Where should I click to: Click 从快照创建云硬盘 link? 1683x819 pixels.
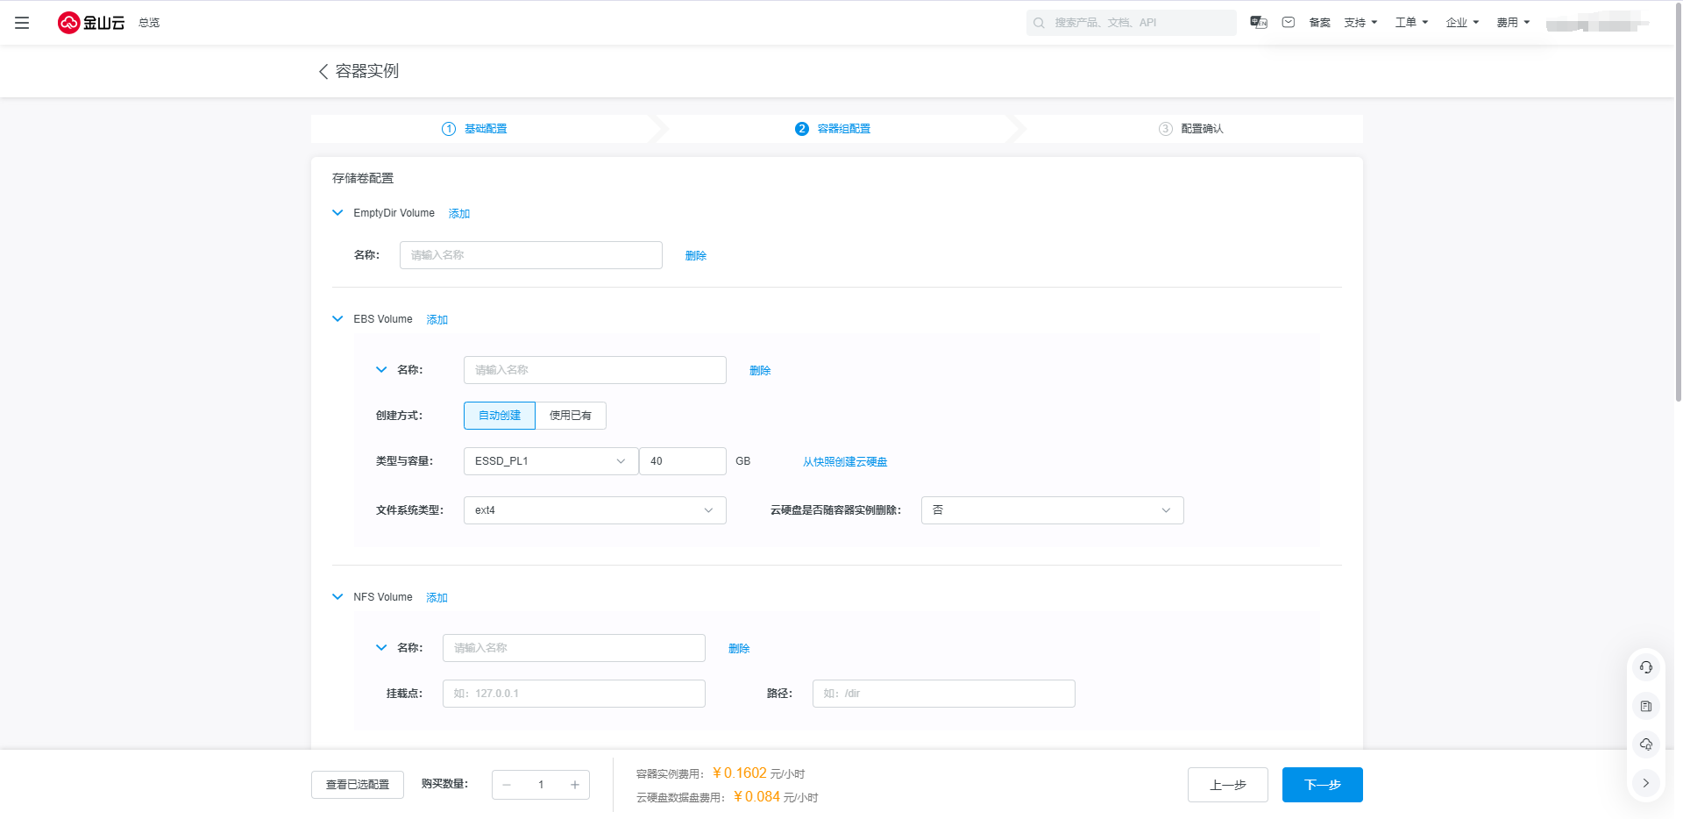pos(845,462)
